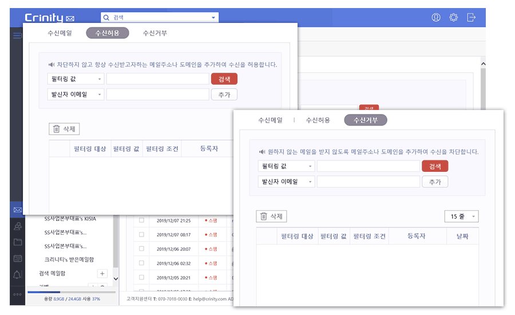Screen dimensions: 515x315
Task: Check the 2019/12/07 21:25 mail row
Action: (141, 220)
